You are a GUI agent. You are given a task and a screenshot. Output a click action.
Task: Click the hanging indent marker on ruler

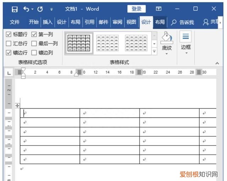click(23, 74)
